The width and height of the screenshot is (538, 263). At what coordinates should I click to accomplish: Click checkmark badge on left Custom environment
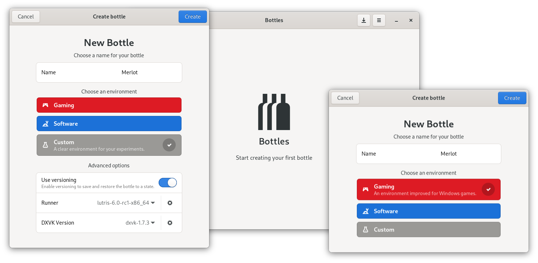coord(169,145)
